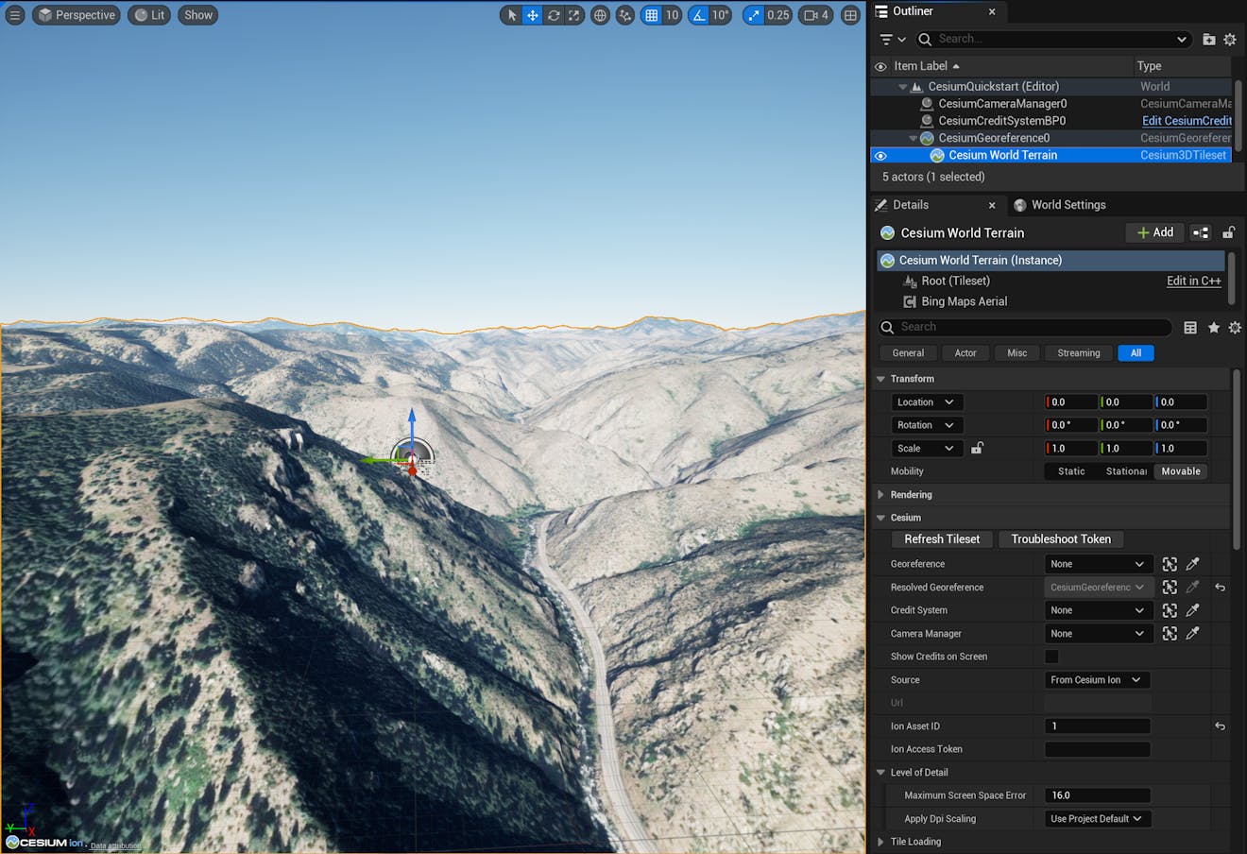Collapse the Transform section
The height and width of the screenshot is (854, 1247).
[882, 378]
